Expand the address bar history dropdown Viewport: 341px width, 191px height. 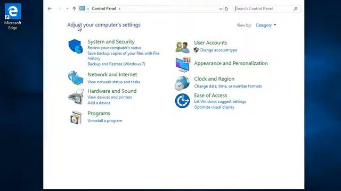tap(221, 8)
